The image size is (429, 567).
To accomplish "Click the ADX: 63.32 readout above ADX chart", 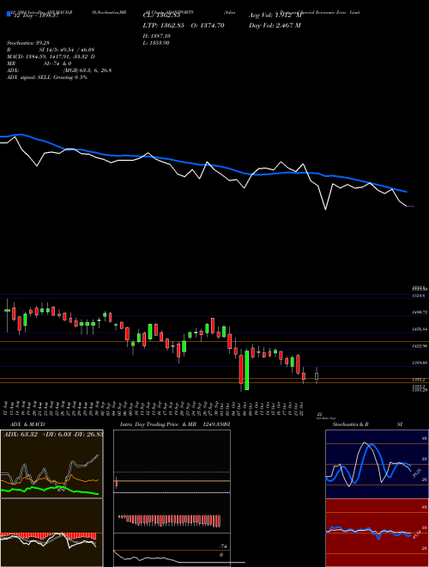I will coord(21,434).
